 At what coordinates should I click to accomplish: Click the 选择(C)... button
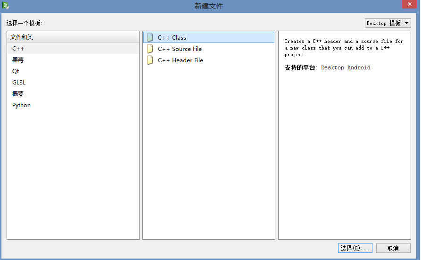coord(355,248)
